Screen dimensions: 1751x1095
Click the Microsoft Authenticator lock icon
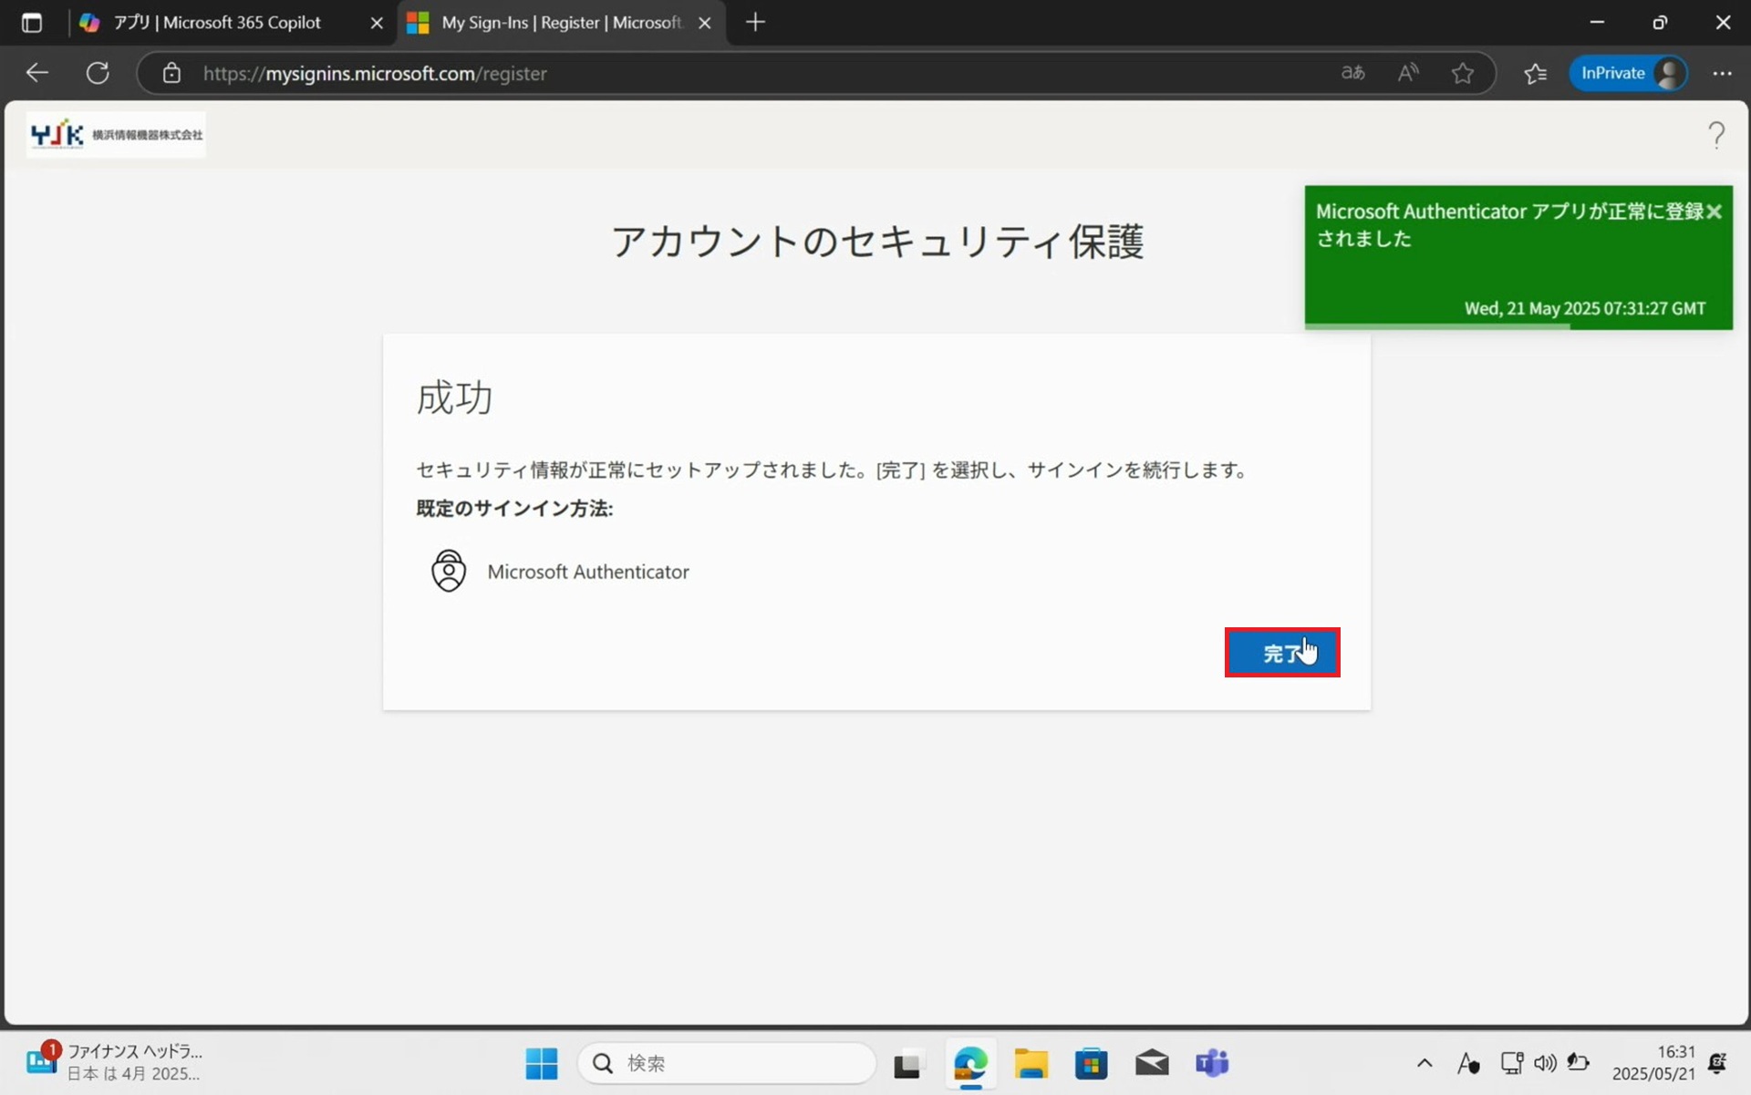pos(448,571)
